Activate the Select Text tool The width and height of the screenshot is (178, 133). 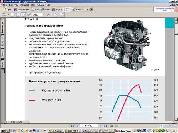click(78, 9)
